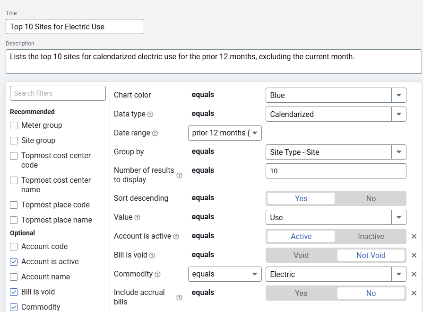Uncheck the Account is active checkbox
This screenshot has width=423, height=312.
[14, 262]
